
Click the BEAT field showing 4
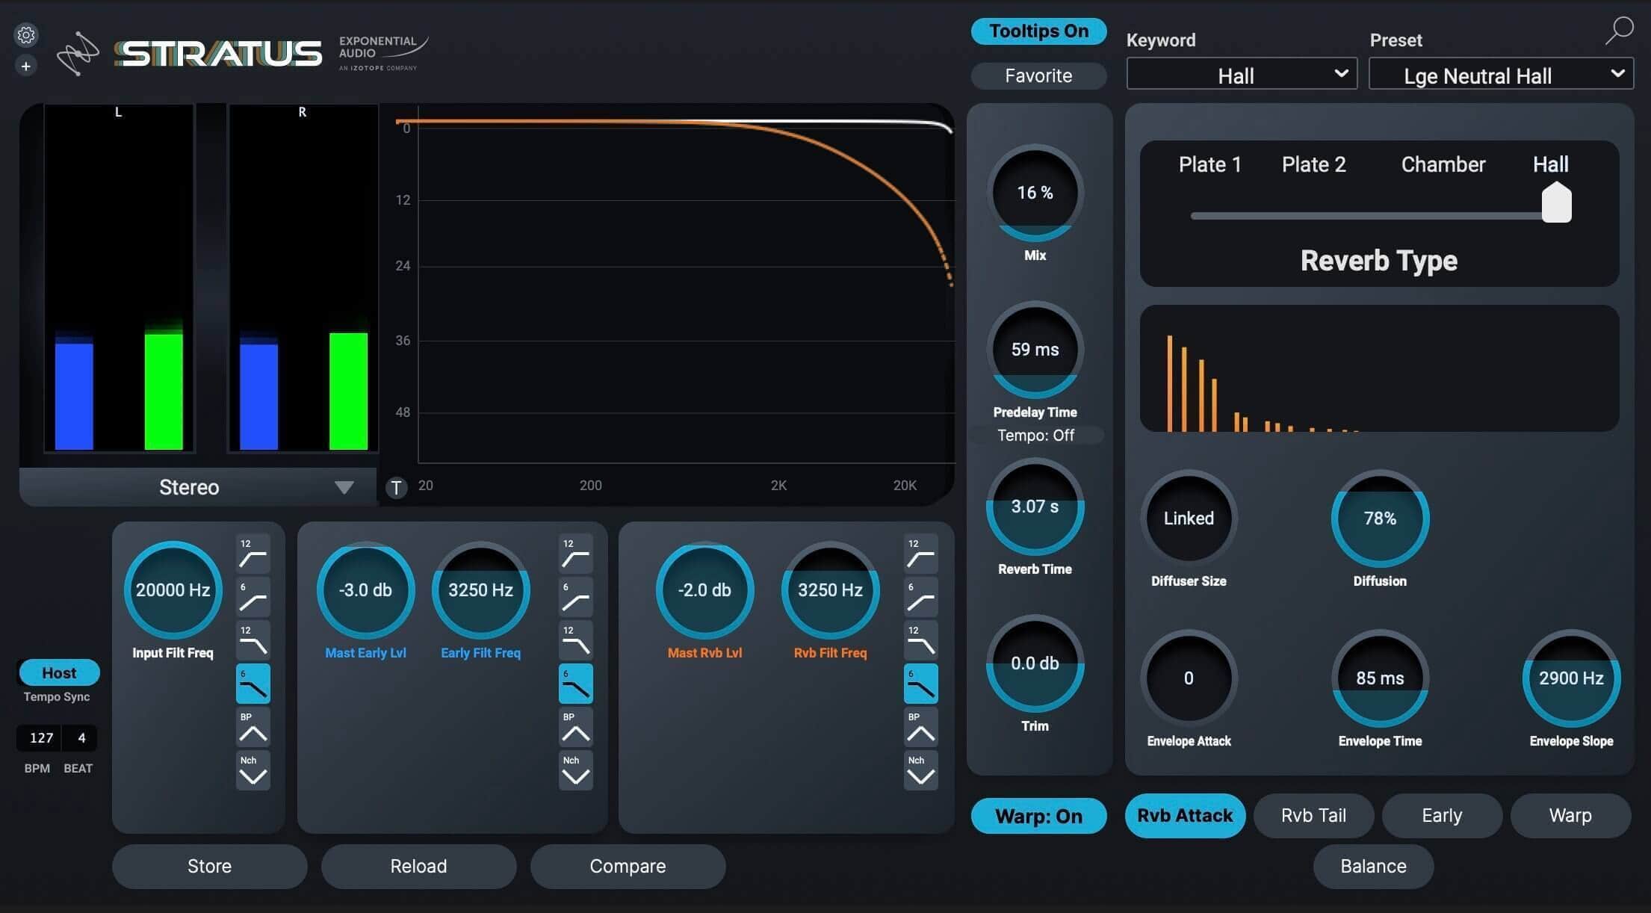pyautogui.click(x=81, y=738)
